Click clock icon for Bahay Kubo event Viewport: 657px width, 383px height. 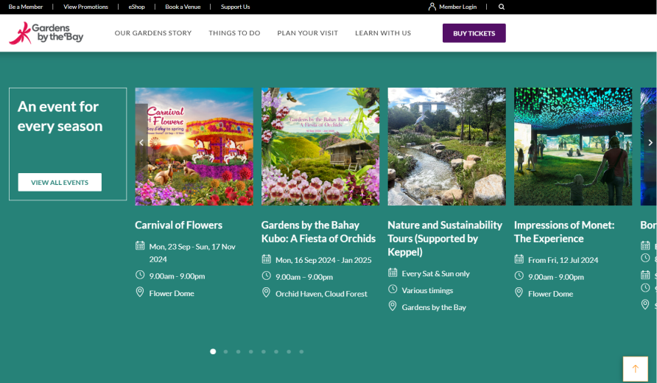click(267, 275)
